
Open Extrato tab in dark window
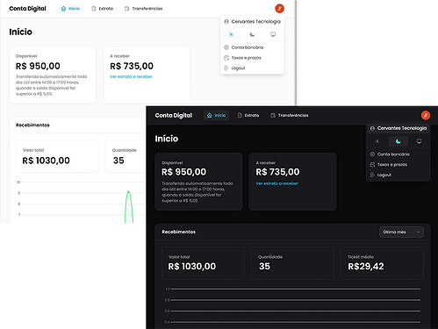click(x=248, y=116)
